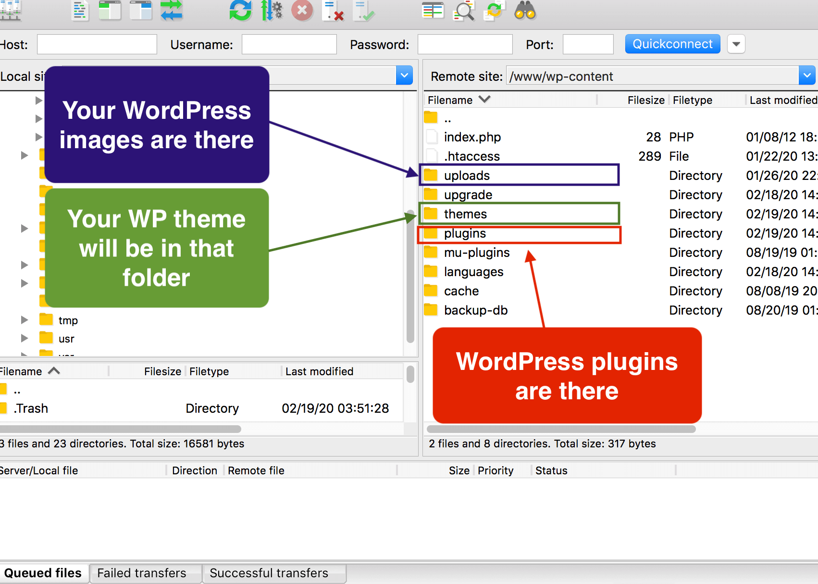The image size is (818, 584).
Task: Open the Remote site path dropdown
Action: click(x=807, y=76)
